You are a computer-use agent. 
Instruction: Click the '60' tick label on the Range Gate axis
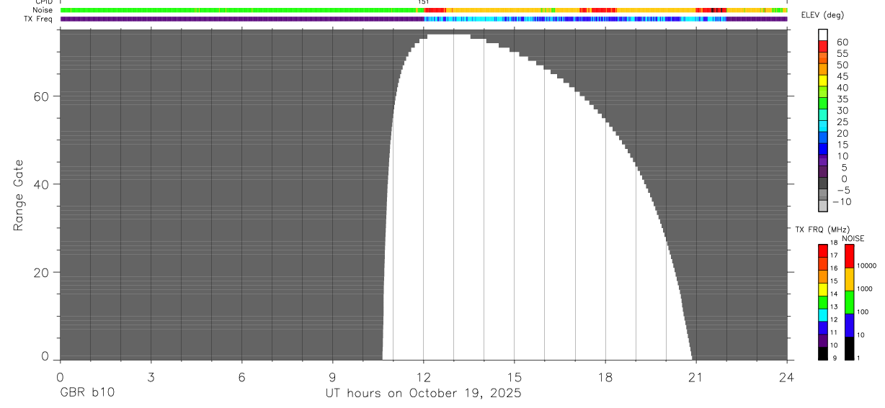[x=42, y=96]
